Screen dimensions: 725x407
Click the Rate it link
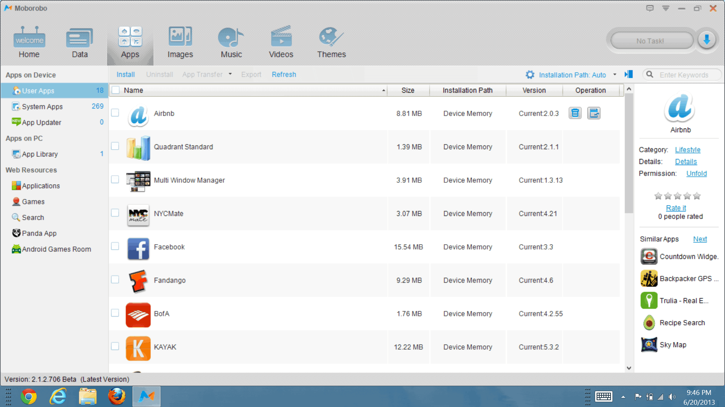[676, 208]
